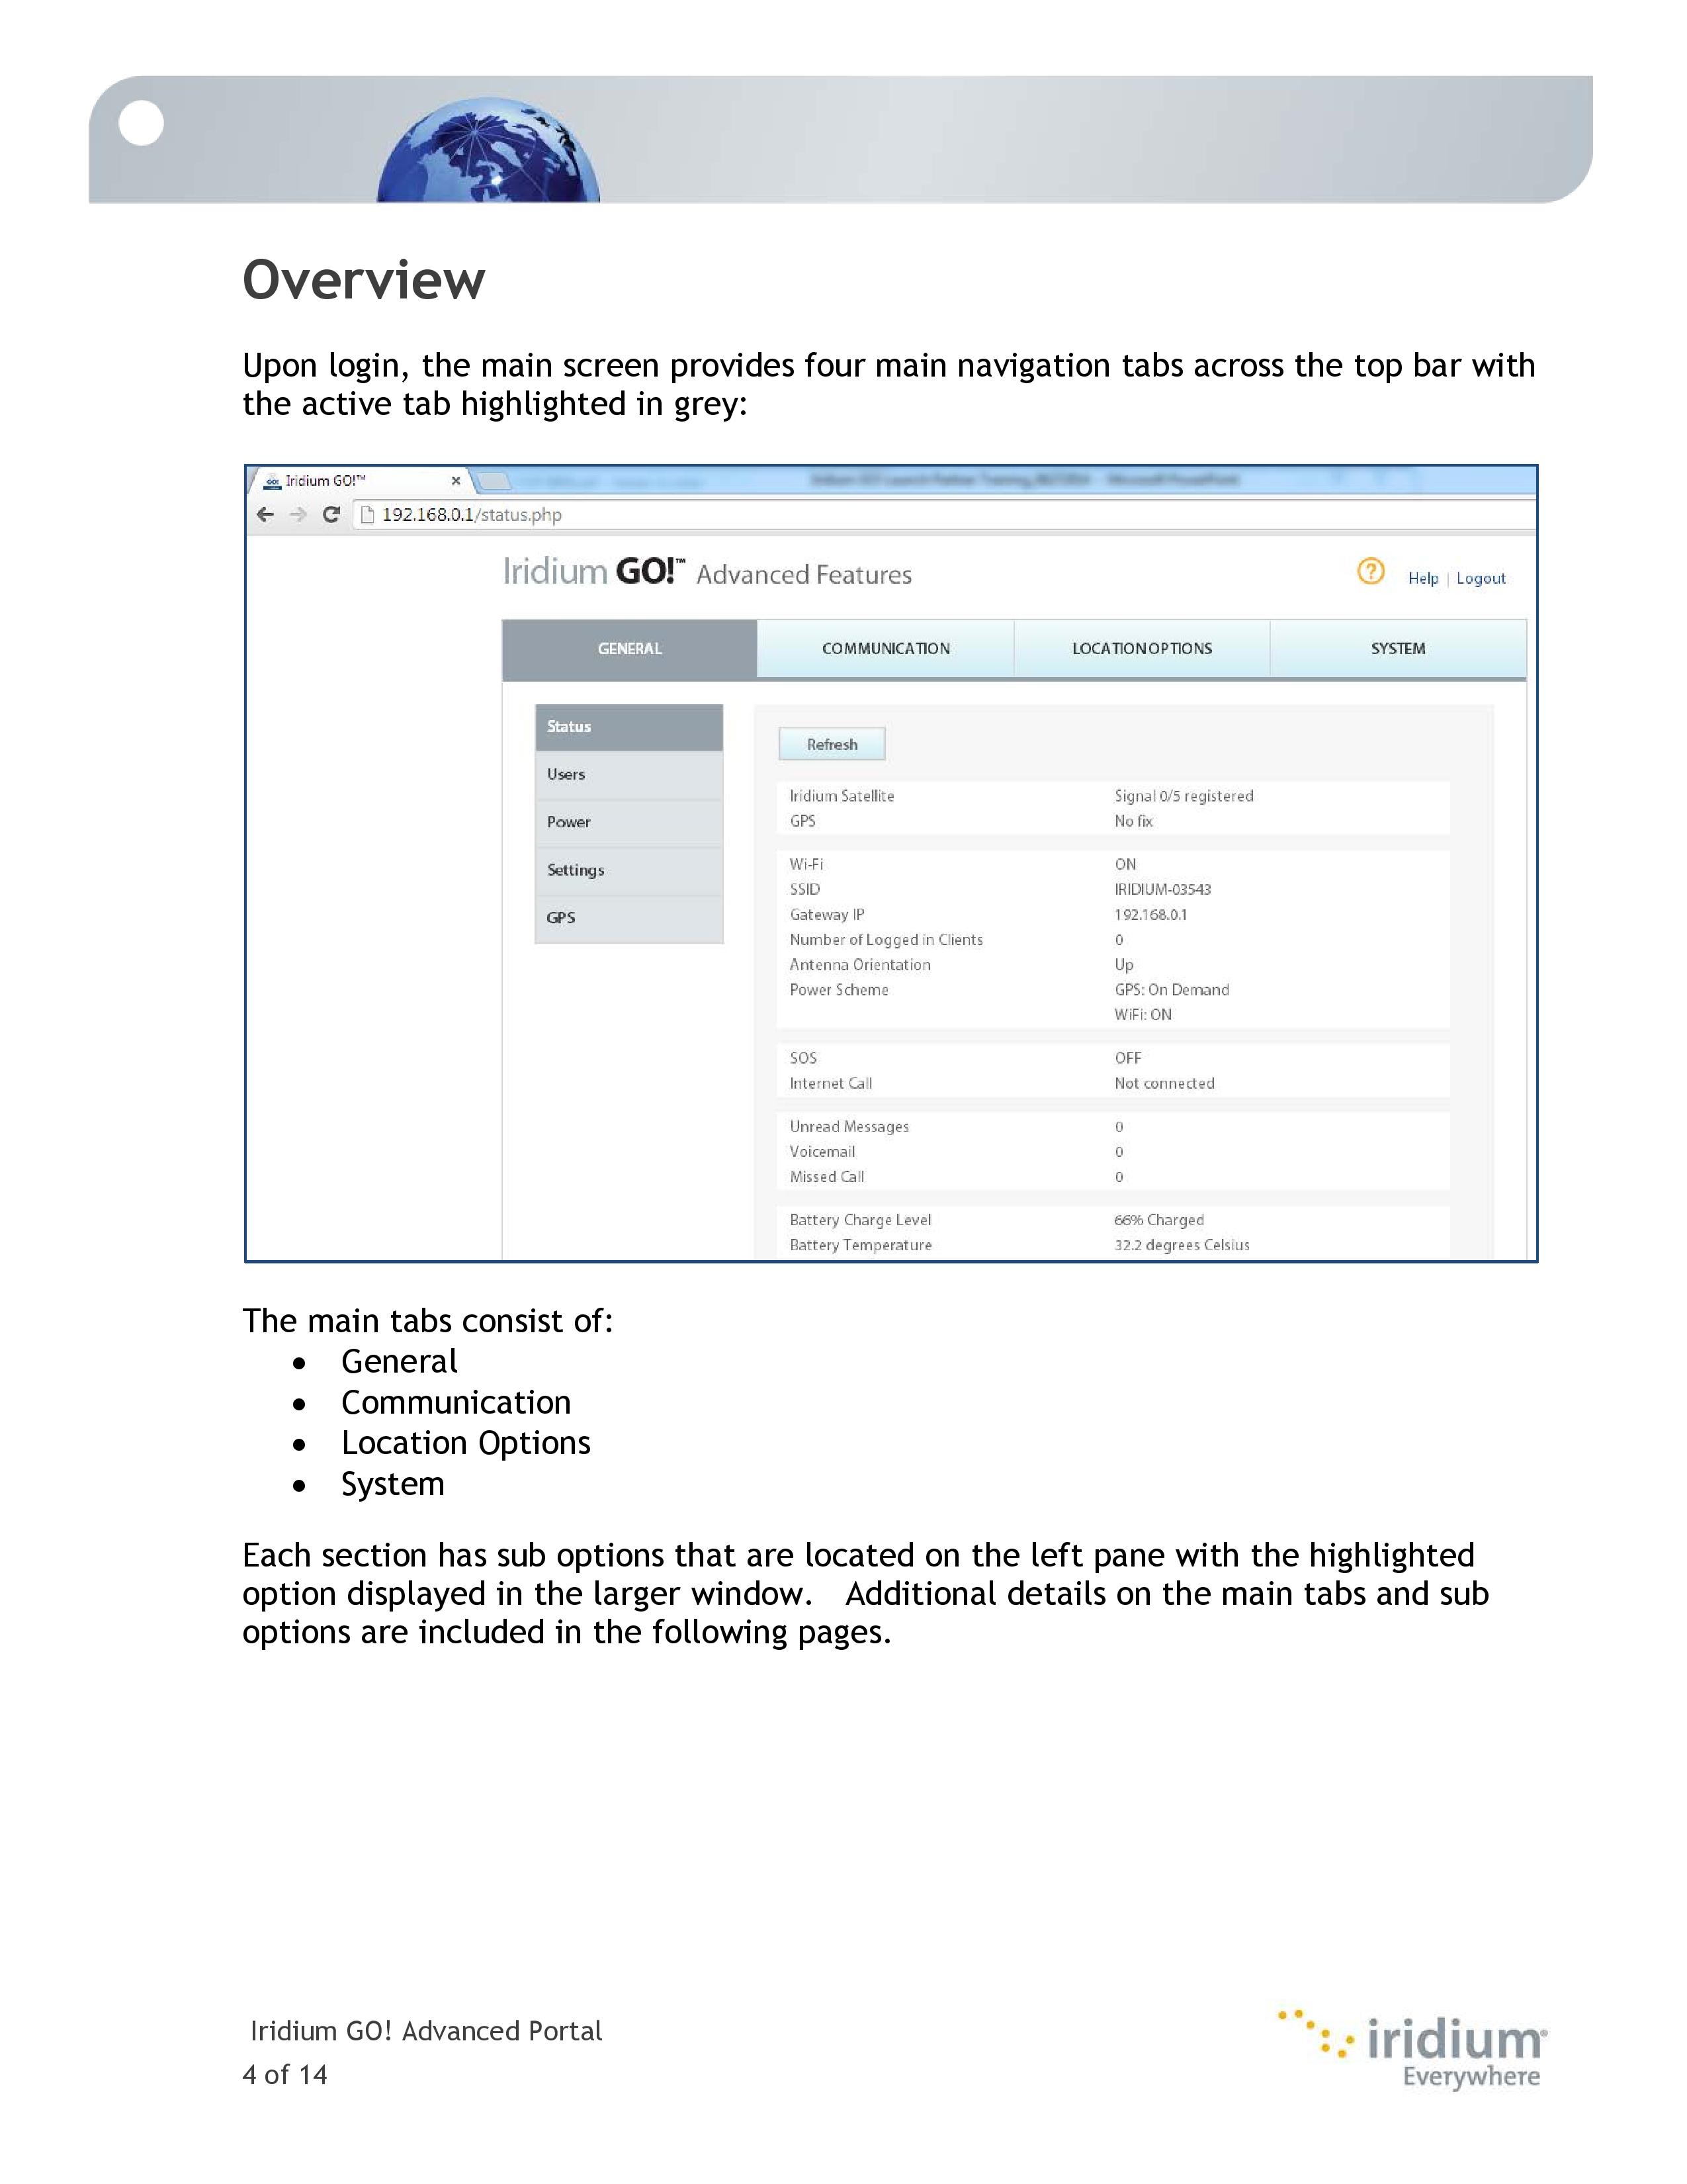Click the 'Unread Messages' label
Viewport: 1687px width, 2184px height.
pos(849,1127)
